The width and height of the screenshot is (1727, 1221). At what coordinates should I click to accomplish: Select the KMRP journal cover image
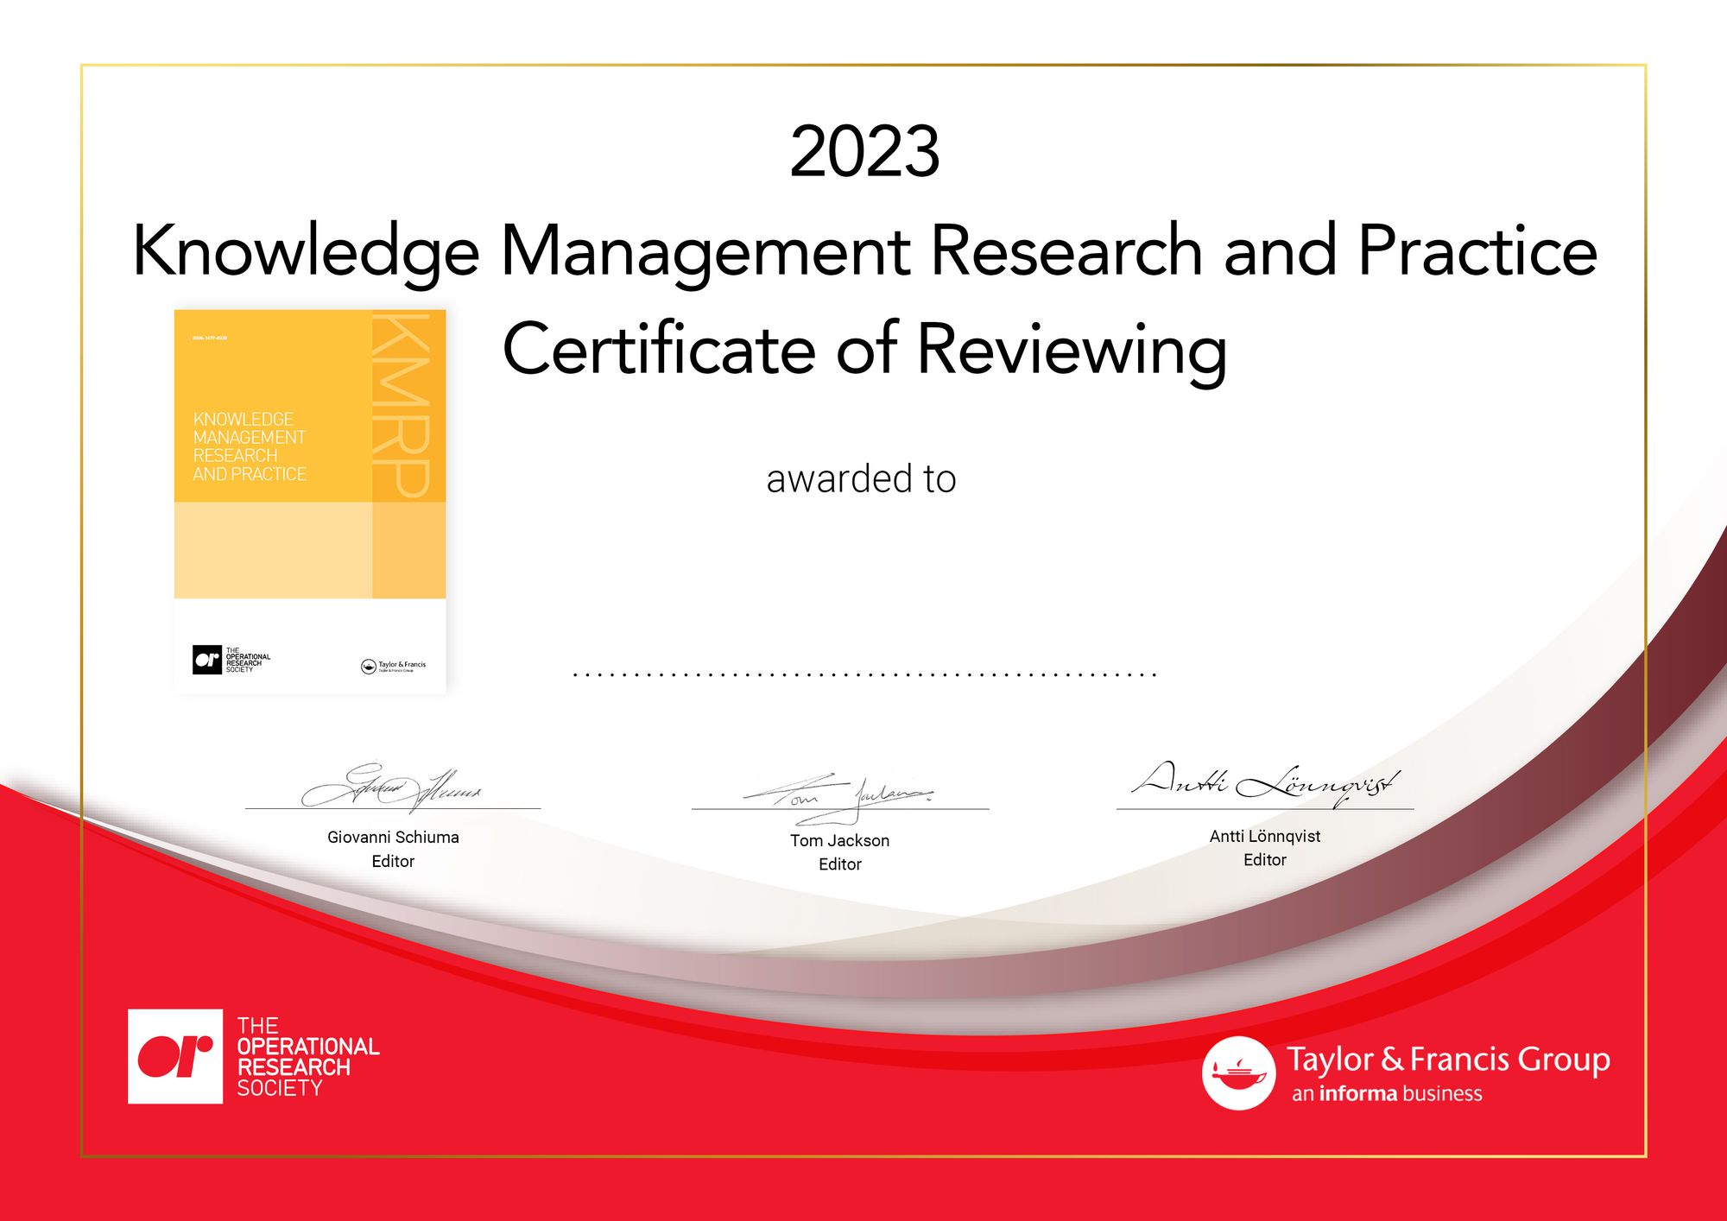(x=310, y=501)
